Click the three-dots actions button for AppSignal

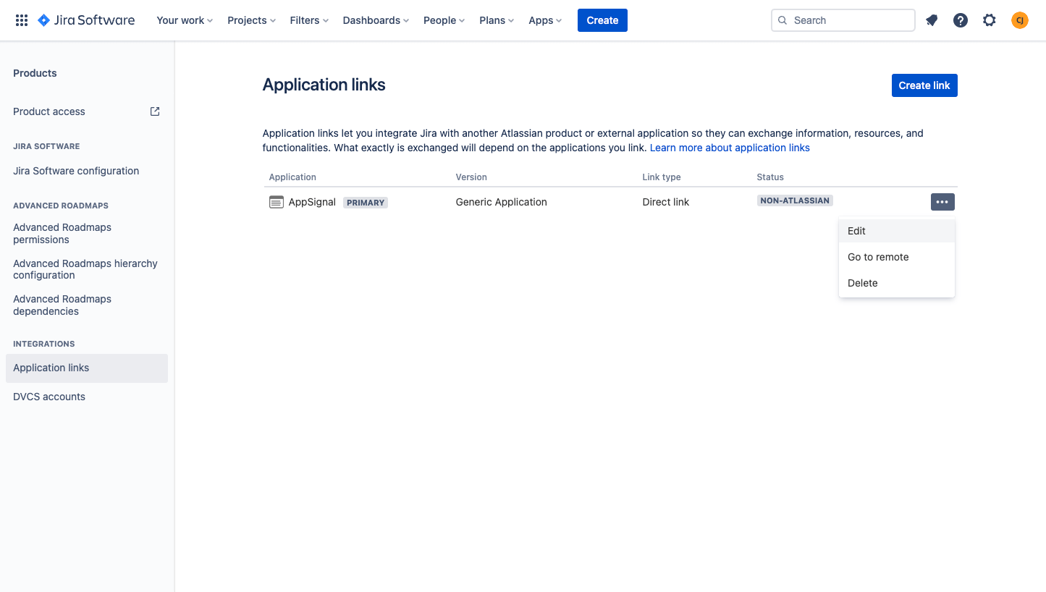[x=942, y=202]
